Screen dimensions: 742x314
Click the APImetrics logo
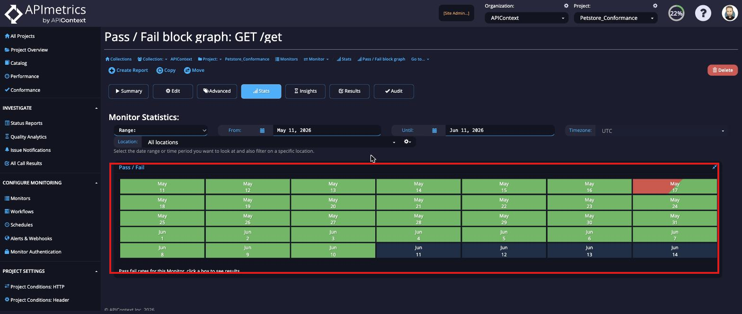click(45, 14)
